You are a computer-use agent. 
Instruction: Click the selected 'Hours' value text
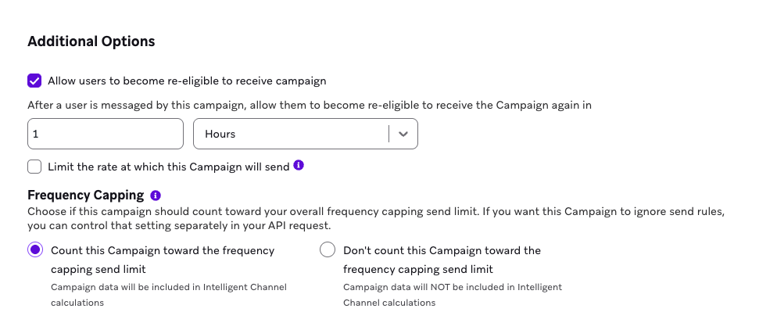click(220, 134)
